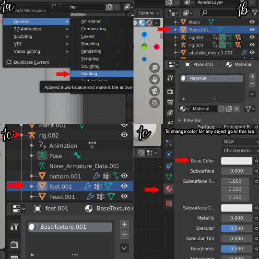259x259 pixels.
Task: Open material slot specials chevron menu
Action: click(252, 94)
